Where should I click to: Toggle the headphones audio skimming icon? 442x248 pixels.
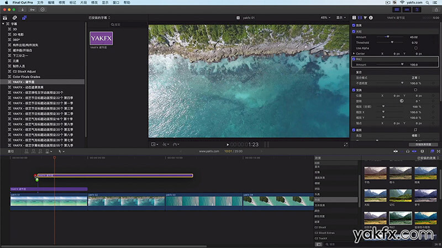click(x=408, y=151)
